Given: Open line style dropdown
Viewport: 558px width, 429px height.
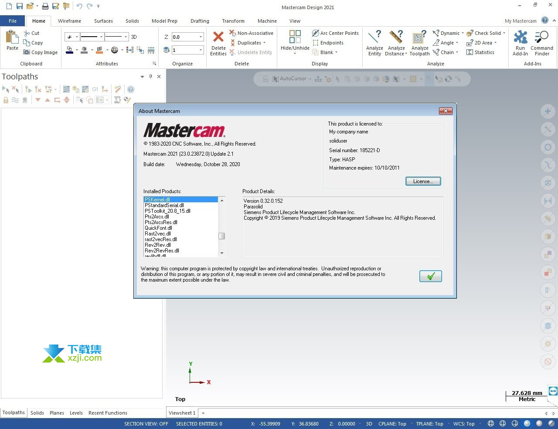Looking at the screenshot, I should (x=101, y=37).
